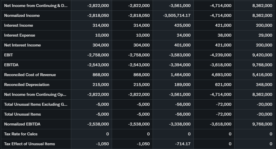Select the Interest Expense row label

coord(20,35)
